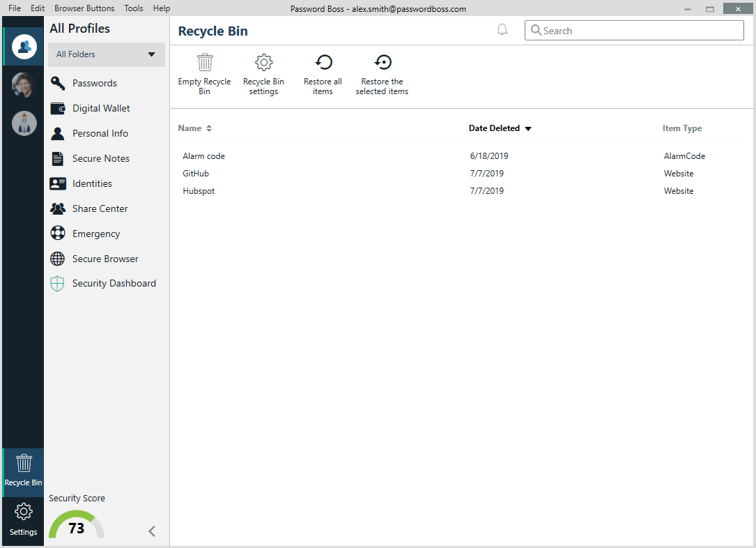The image size is (756, 548).
Task: Open Emergency lifebuoy icon
Action: (x=57, y=234)
